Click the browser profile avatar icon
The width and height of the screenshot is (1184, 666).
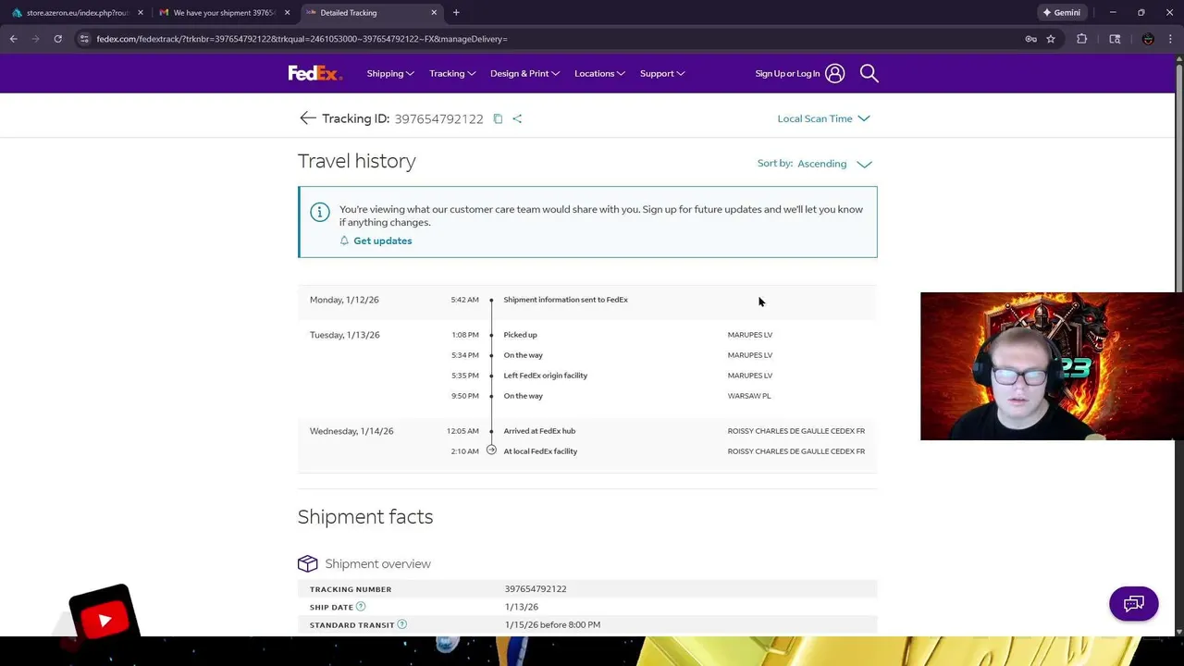click(1148, 39)
